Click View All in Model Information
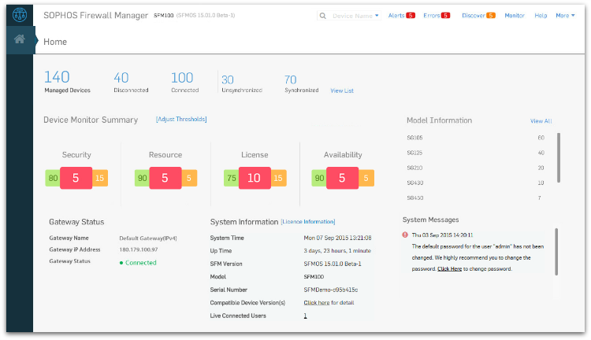 pyautogui.click(x=541, y=121)
